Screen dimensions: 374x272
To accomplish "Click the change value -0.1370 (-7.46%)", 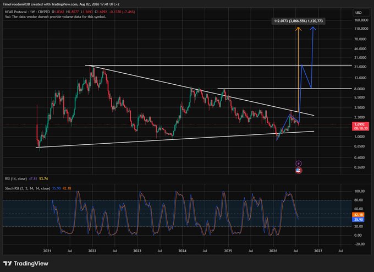I will [122, 12].
